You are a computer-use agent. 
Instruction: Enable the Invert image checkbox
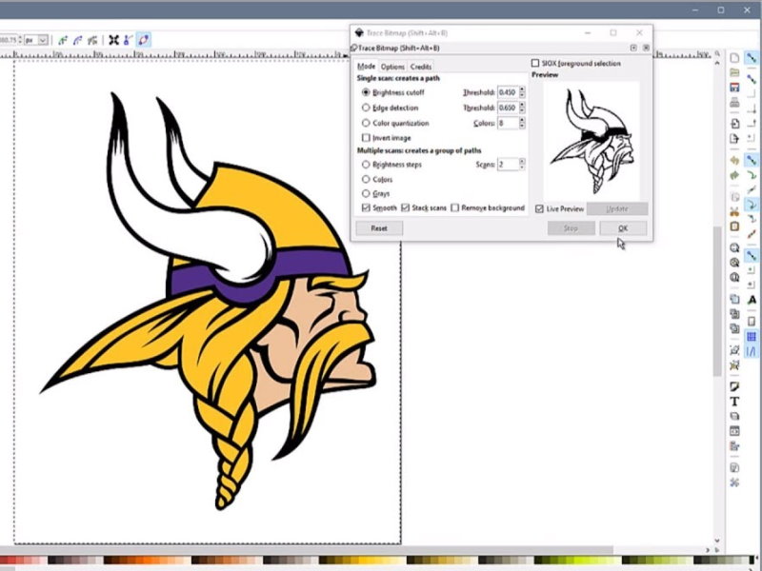point(366,138)
